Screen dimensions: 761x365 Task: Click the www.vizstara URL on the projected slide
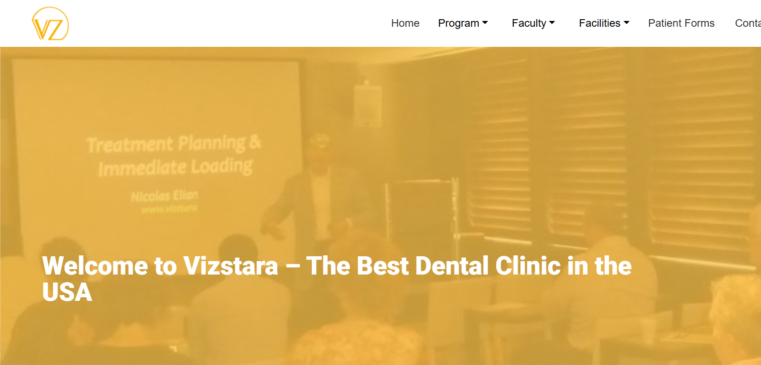[169, 209]
